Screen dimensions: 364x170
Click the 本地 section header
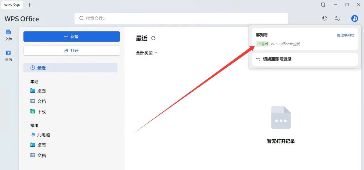pyautogui.click(x=34, y=81)
